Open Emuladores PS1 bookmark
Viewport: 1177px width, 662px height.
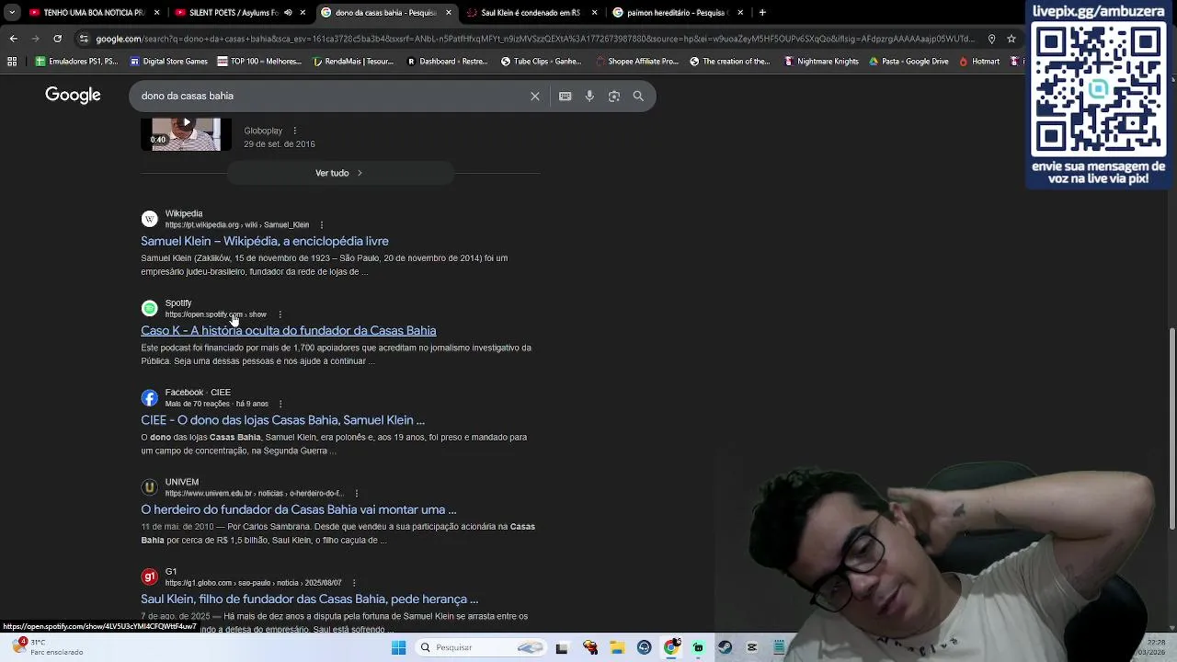pyautogui.click(x=77, y=62)
